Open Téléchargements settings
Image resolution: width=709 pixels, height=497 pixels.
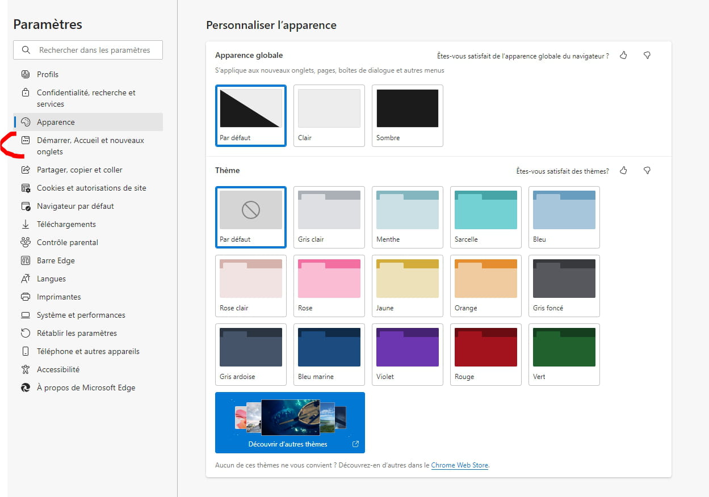88,224
